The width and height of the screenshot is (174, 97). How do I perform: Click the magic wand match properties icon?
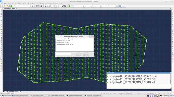pos(63,6)
